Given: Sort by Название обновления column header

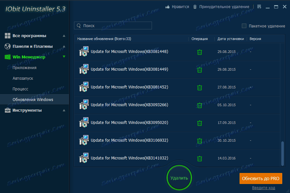Looking at the screenshot, I should click(104, 39).
